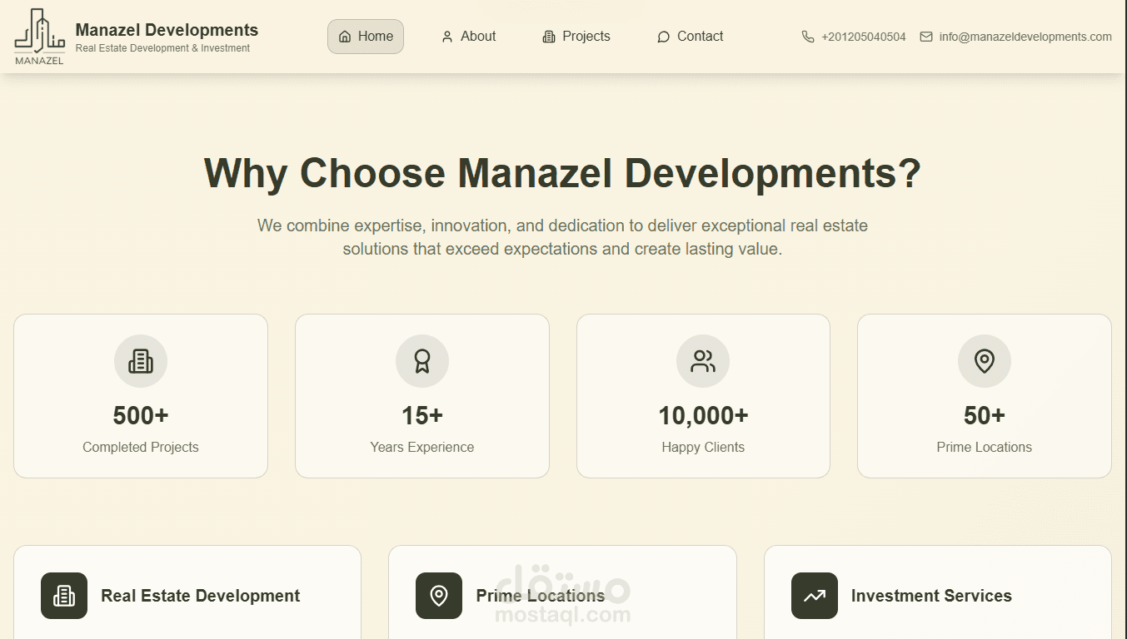Open the Projects page
Screen dimensions: 1127x639
point(576,37)
